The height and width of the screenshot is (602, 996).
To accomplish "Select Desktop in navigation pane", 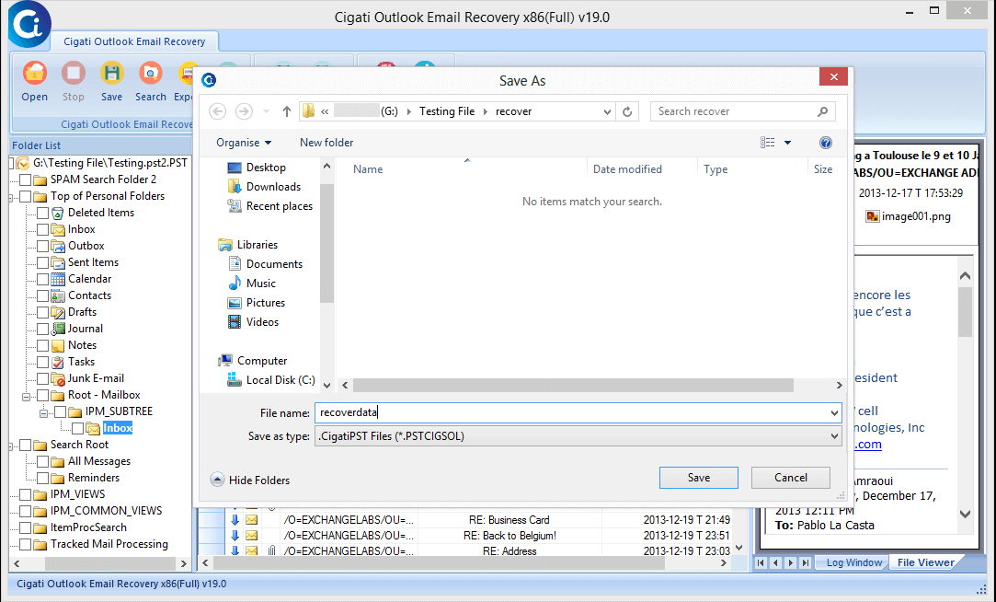I will click(258, 168).
